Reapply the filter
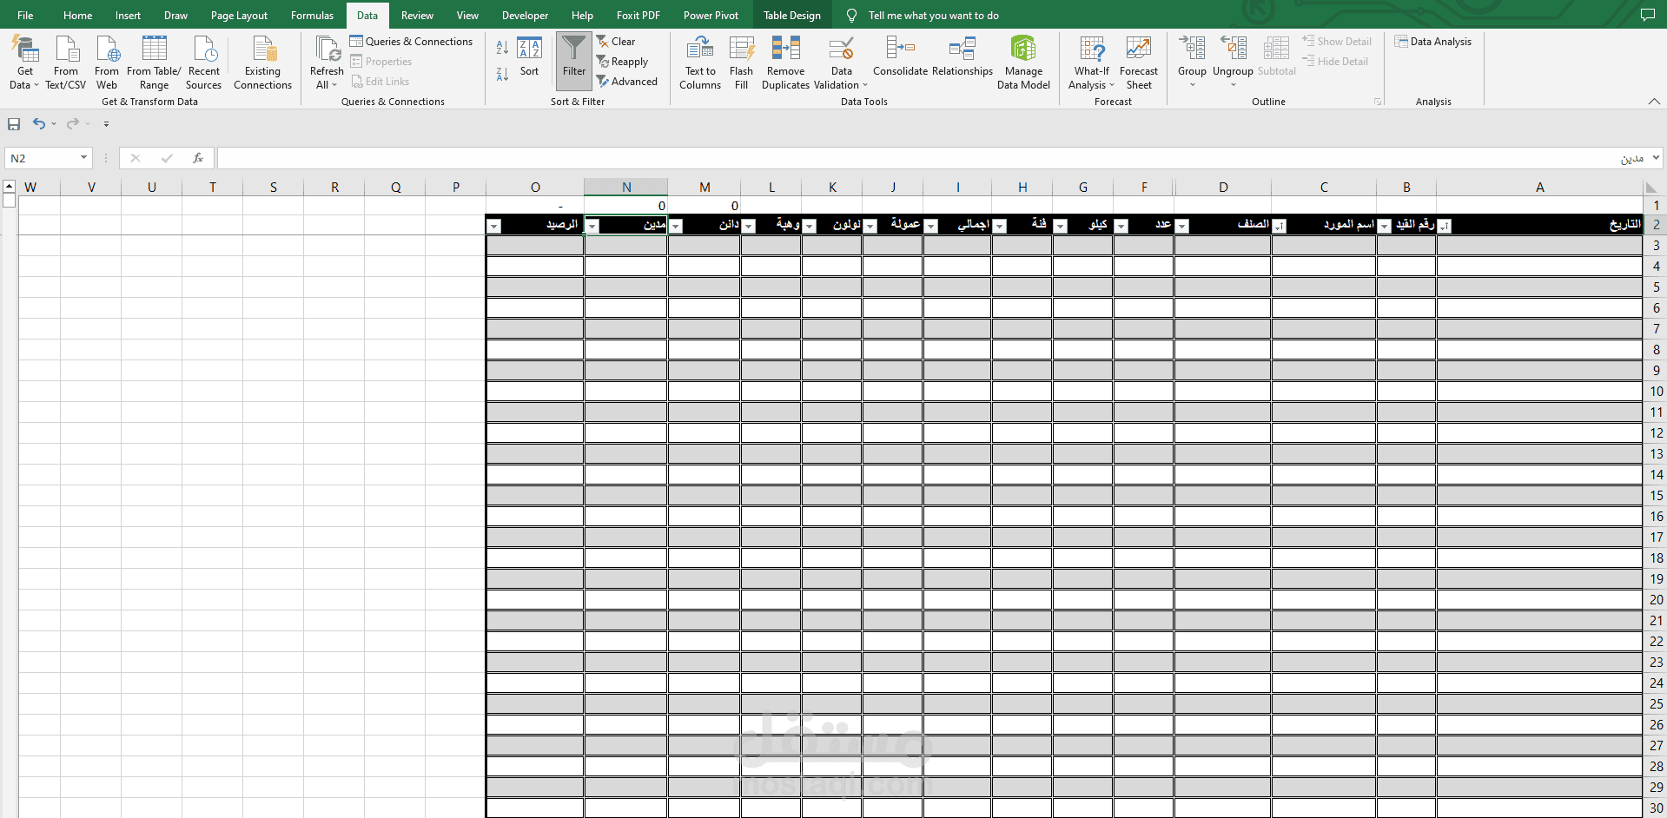Image resolution: width=1667 pixels, height=818 pixels. click(622, 62)
